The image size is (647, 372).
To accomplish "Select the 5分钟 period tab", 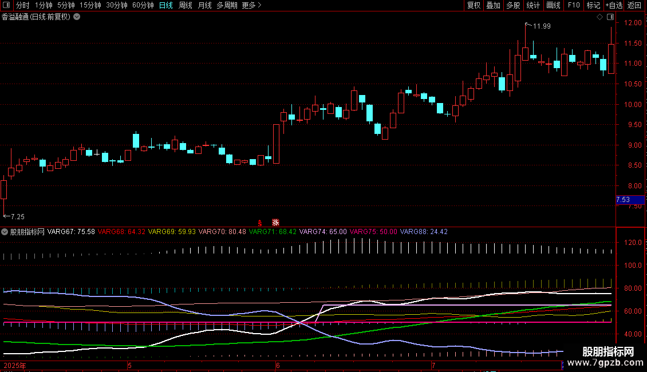I will tap(66, 5).
